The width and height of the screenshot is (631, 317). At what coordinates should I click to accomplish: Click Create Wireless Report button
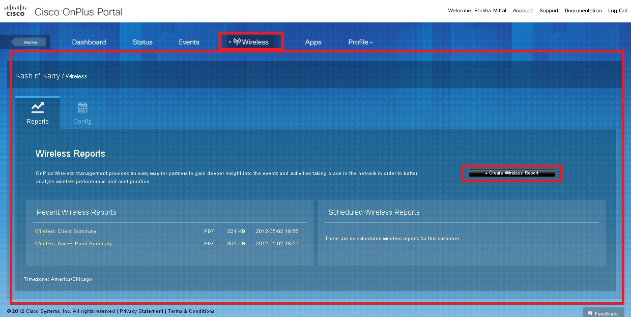511,174
